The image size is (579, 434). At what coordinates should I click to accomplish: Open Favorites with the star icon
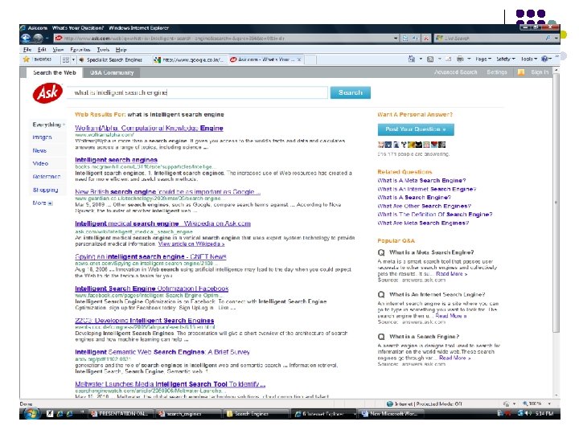[x=27, y=59]
